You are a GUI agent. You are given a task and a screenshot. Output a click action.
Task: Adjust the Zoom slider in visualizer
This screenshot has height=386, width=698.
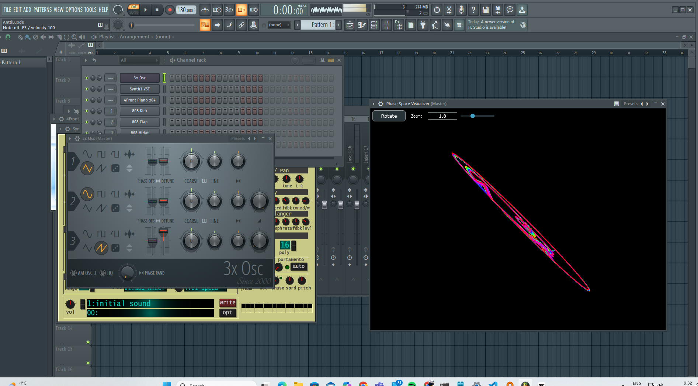coord(478,116)
